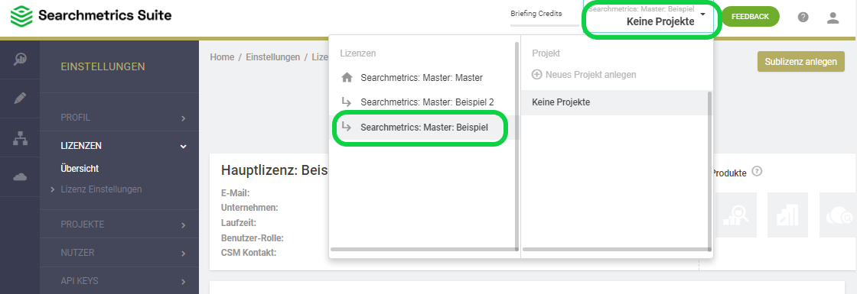Open the user account profile icon
The image size is (857, 294).
click(x=833, y=18)
